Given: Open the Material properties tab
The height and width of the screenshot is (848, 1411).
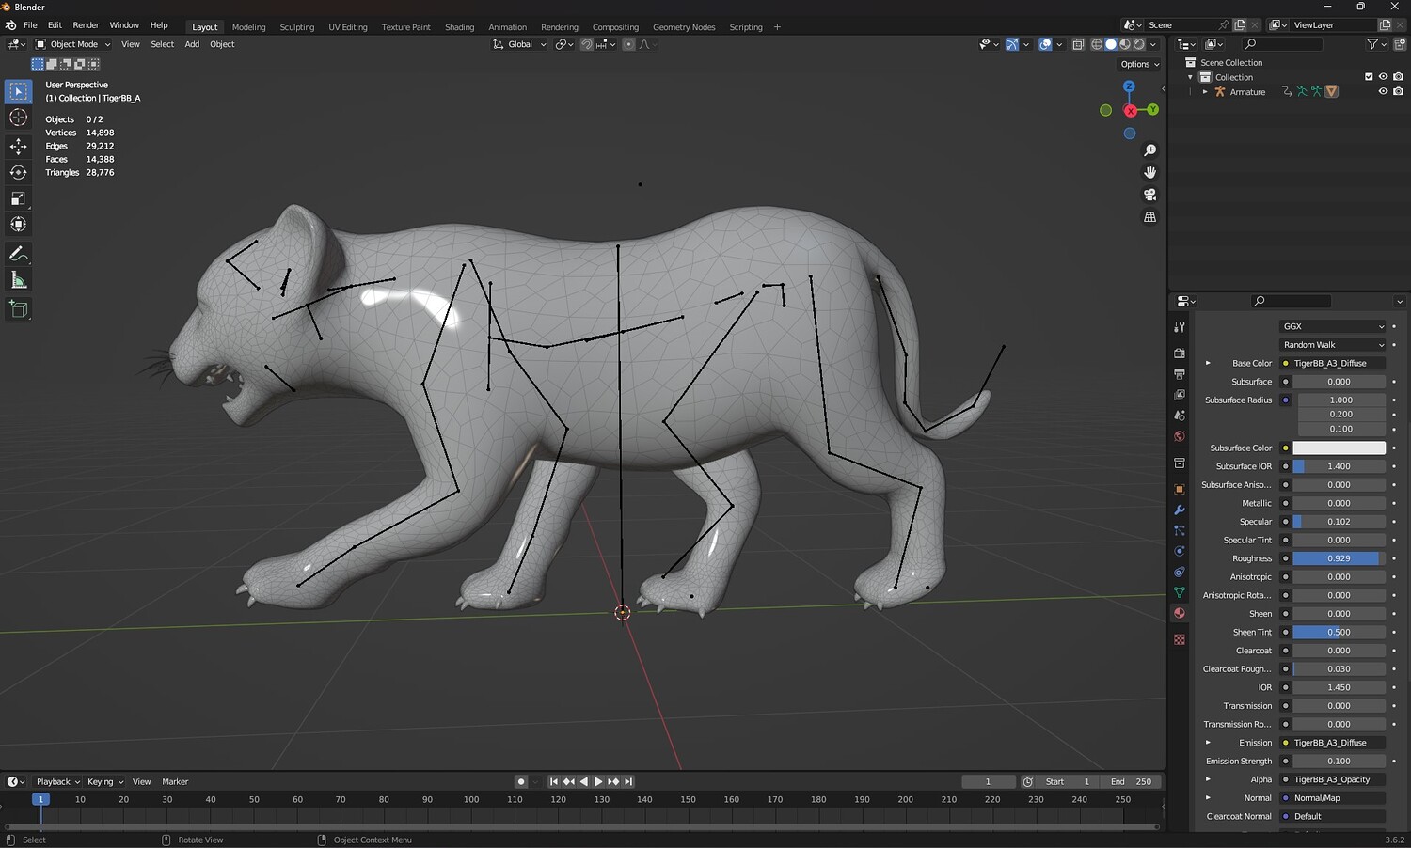Looking at the screenshot, I should [1180, 613].
